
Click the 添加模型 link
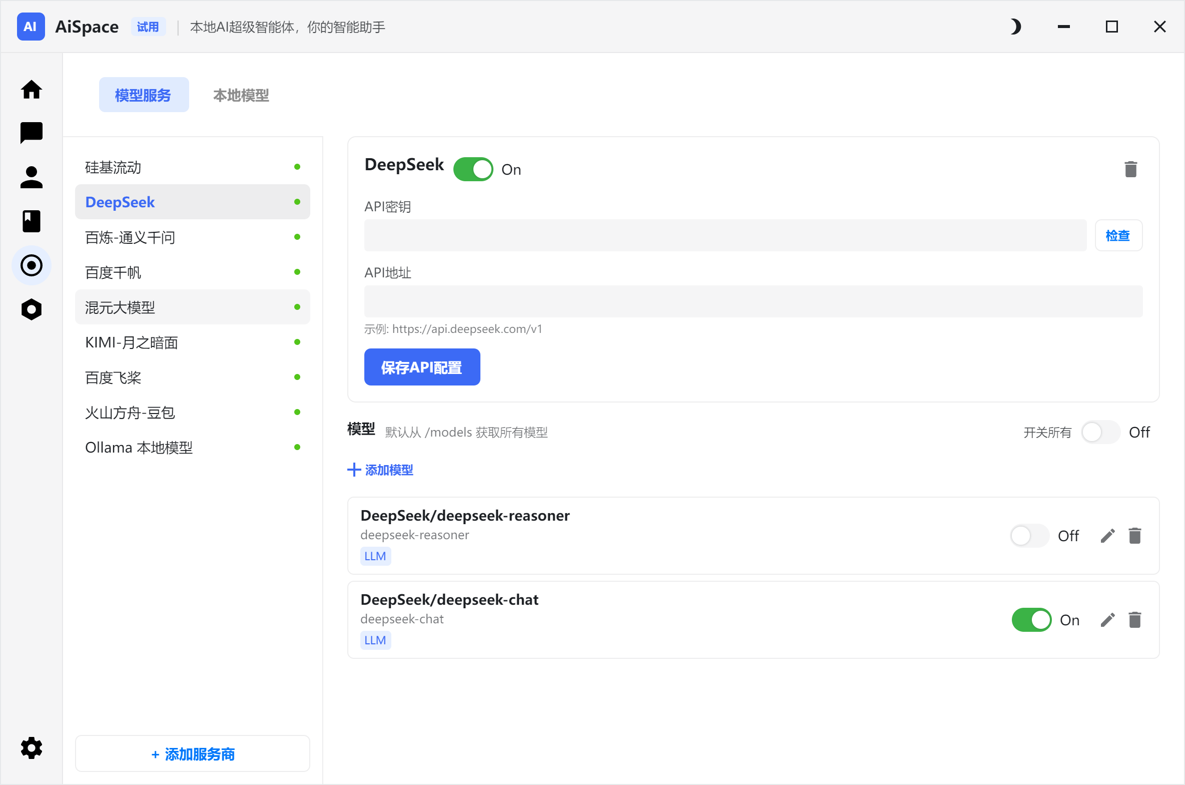tap(380, 470)
